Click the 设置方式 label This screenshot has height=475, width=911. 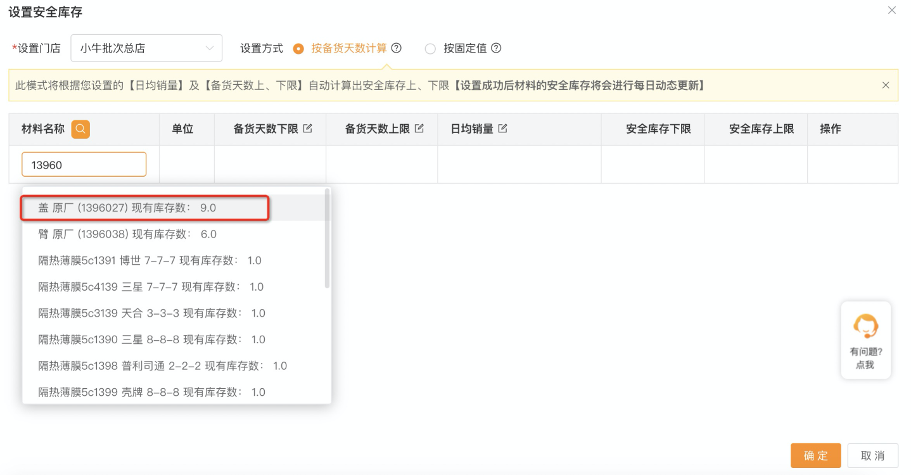262,48
